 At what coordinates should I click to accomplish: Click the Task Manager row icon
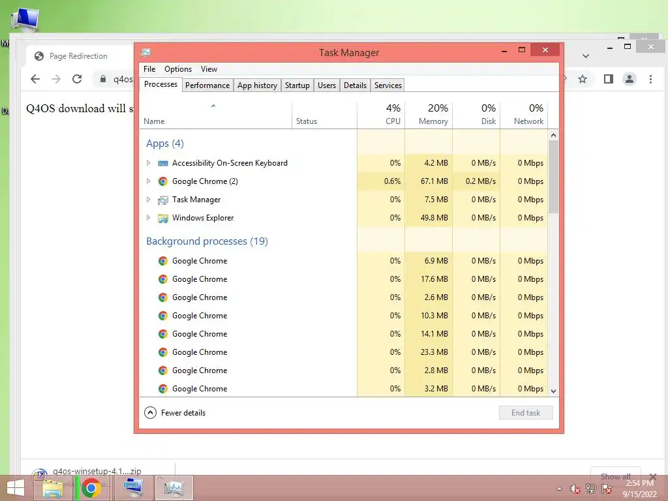coord(162,200)
